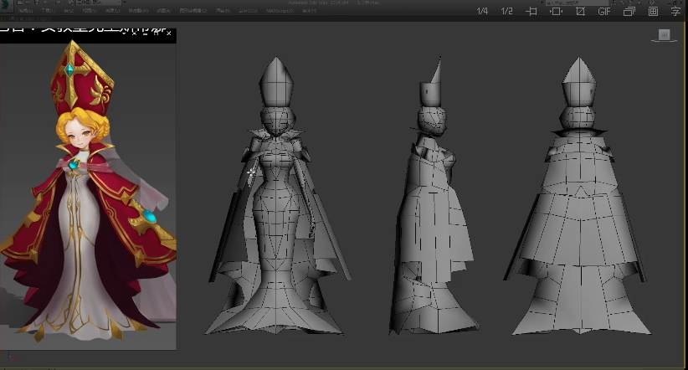Click the ViewCube in the viewport corner

665,35
